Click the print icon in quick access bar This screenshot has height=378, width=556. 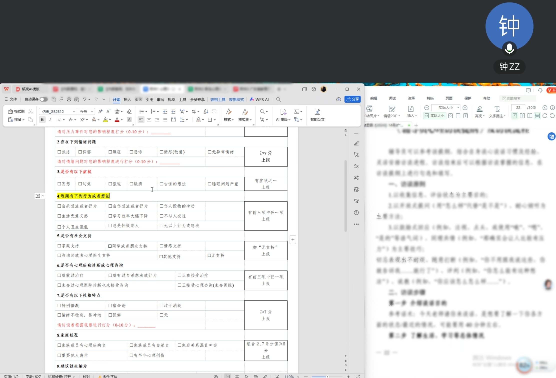click(x=69, y=99)
